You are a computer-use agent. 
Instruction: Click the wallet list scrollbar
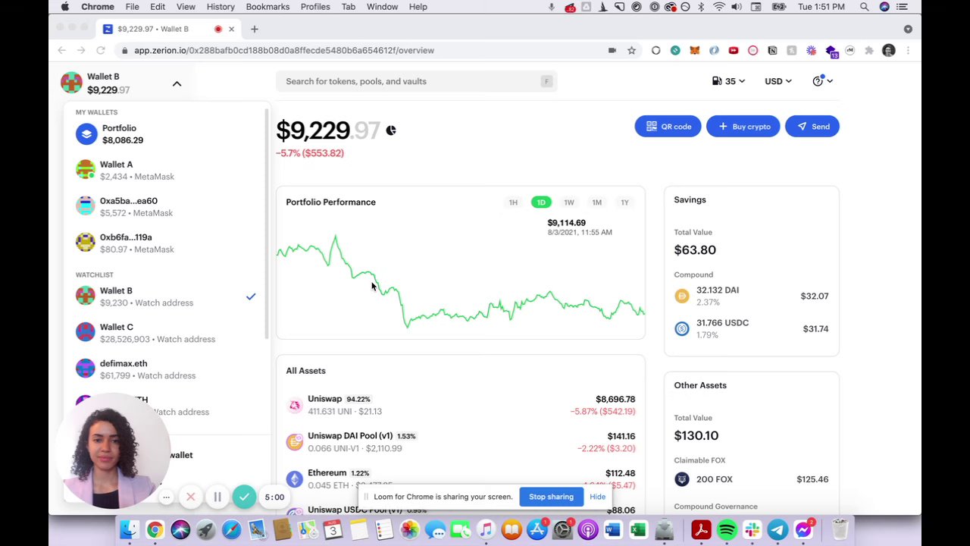tap(267, 224)
